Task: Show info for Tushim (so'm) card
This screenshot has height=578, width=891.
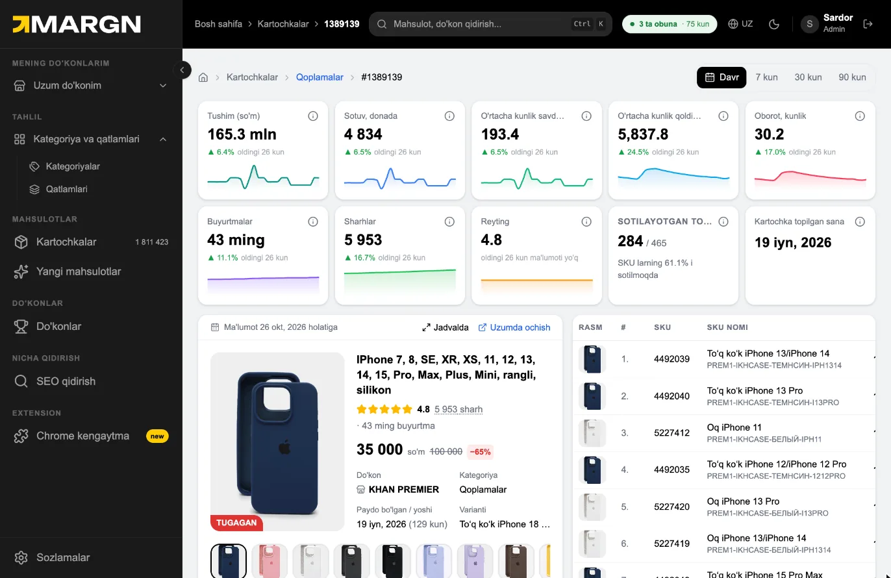Action: pyautogui.click(x=312, y=116)
